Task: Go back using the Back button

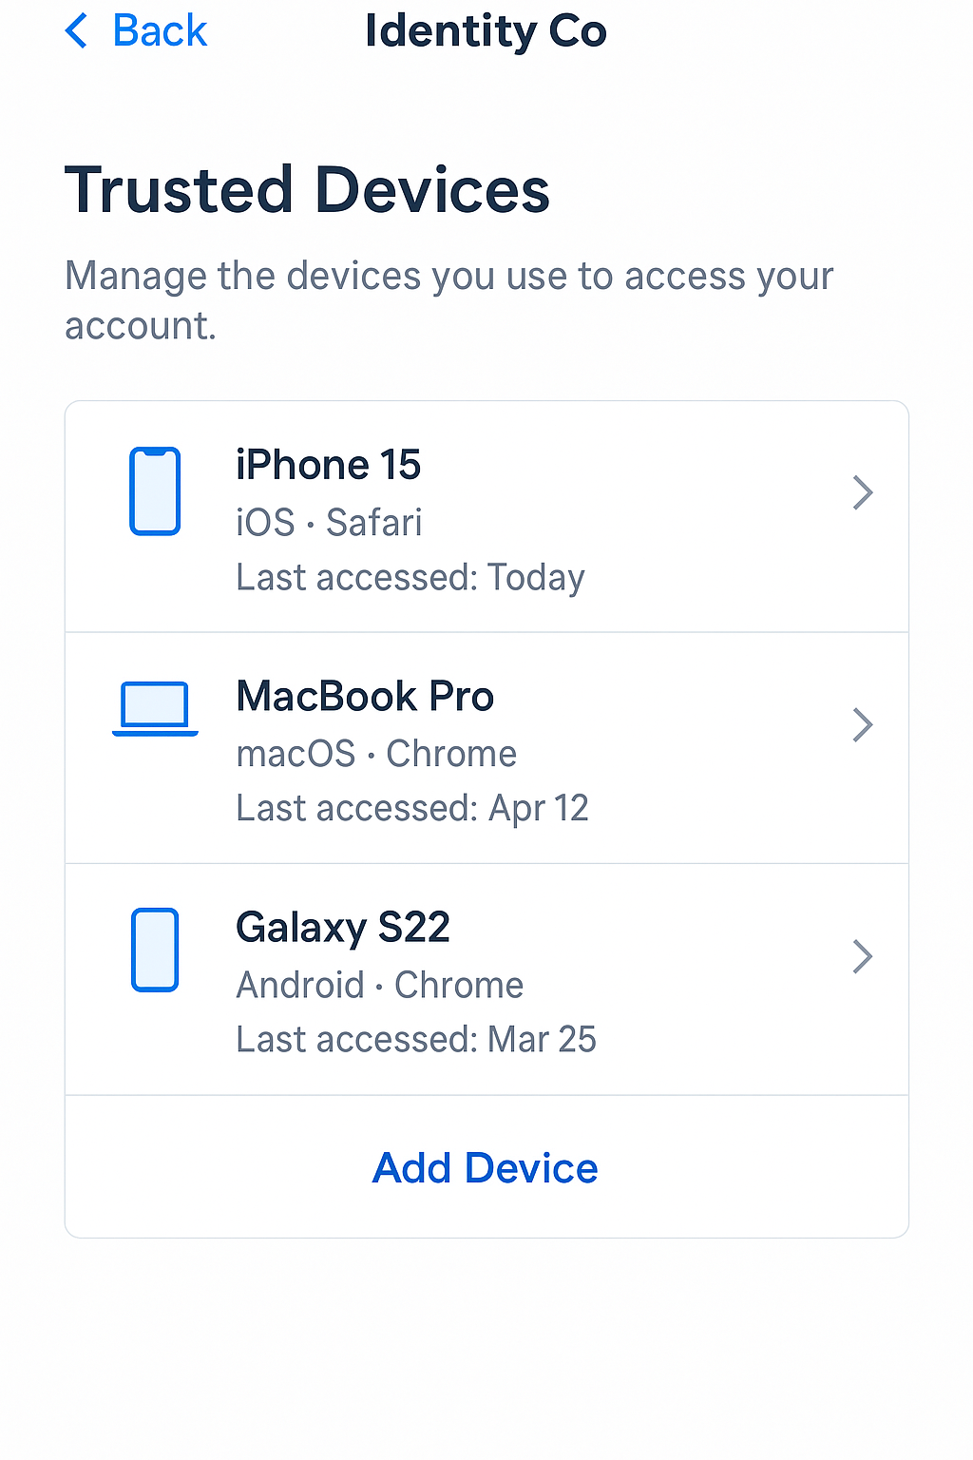Action: pyautogui.click(x=133, y=31)
